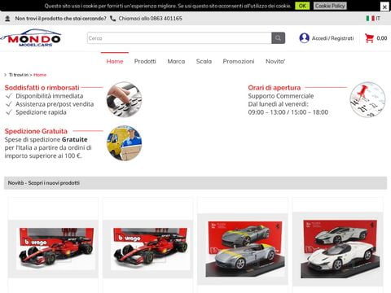Click the calculator round image

click(124, 99)
